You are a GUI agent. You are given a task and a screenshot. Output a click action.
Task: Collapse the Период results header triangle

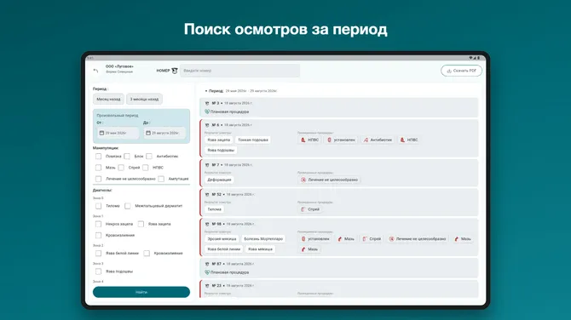[x=206, y=91]
